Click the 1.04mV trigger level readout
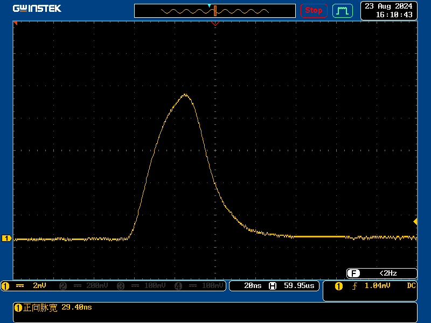 (377, 286)
